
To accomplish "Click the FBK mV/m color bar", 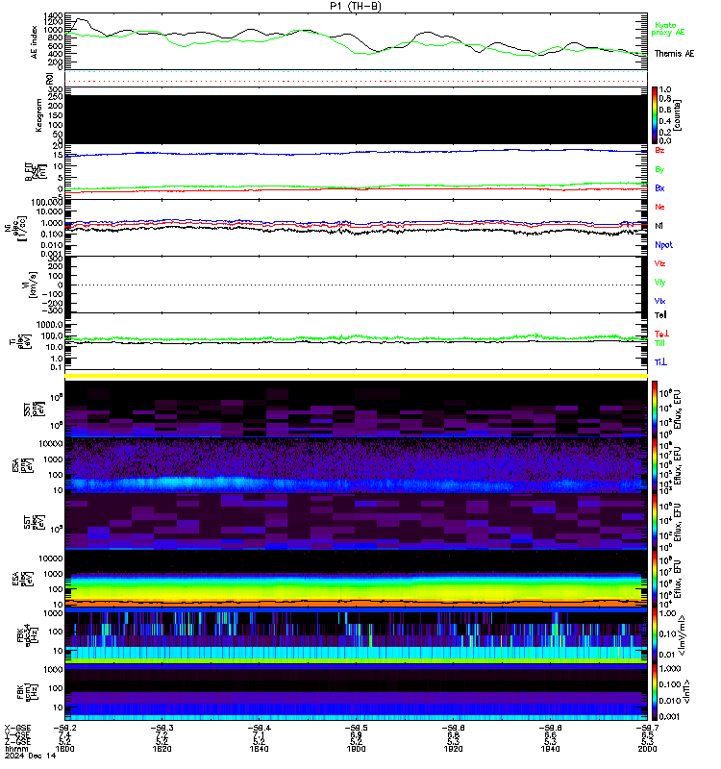I will click(655, 635).
